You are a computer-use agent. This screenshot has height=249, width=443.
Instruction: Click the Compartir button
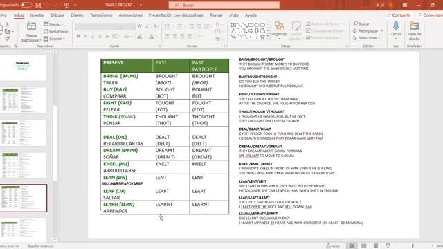[x=399, y=15]
